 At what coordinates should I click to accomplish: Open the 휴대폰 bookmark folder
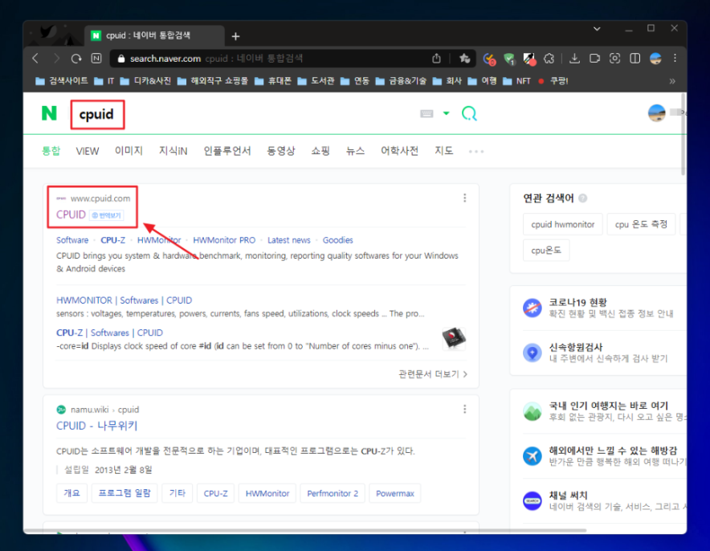tap(273, 81)
